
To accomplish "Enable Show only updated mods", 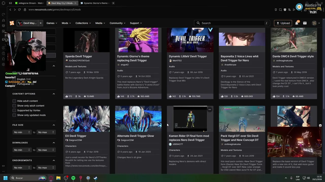I will pos(14,115).
